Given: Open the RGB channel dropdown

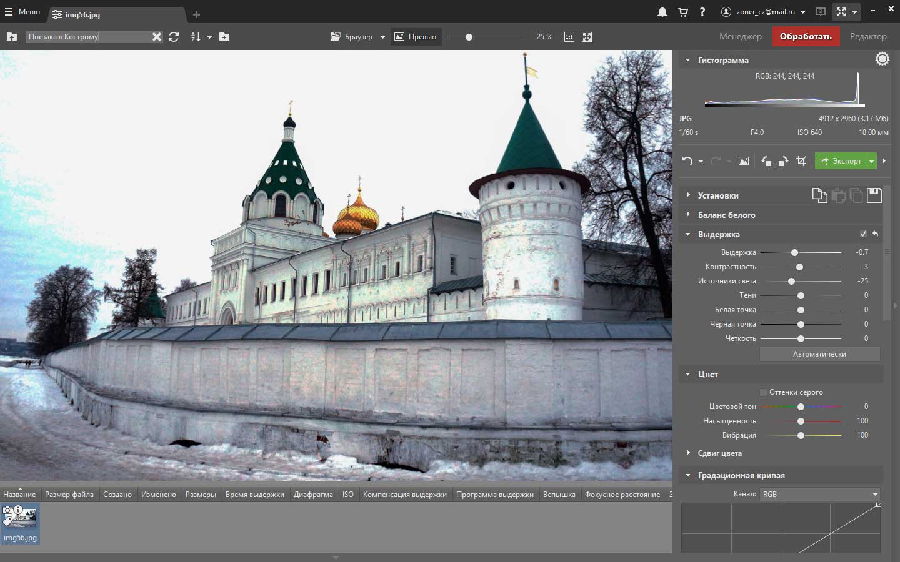Looking at the screenshot, I should (x=819, y=494).
